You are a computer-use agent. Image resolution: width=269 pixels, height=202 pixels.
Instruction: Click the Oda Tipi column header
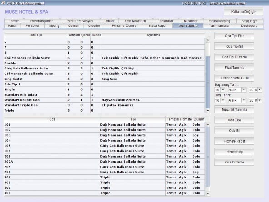36,35
